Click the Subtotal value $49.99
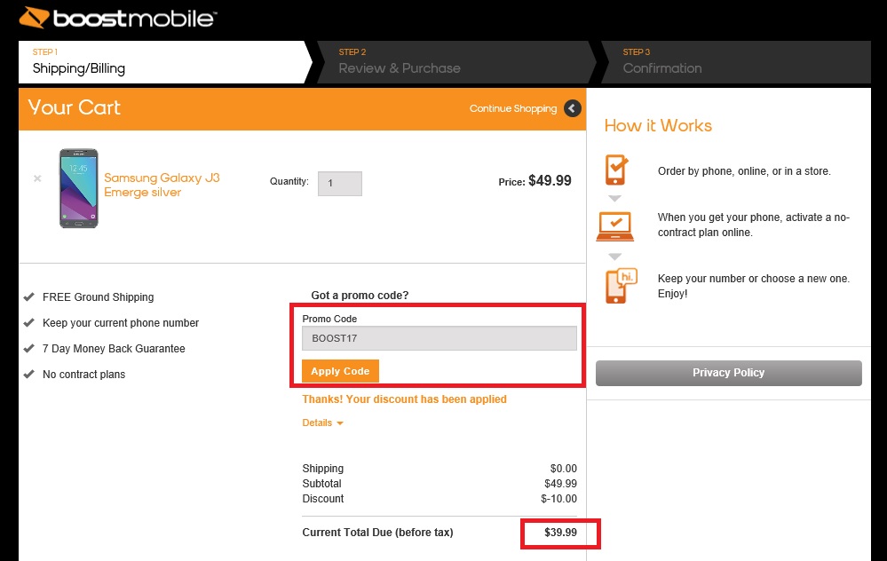887x561 pixels. click(560, 484)
